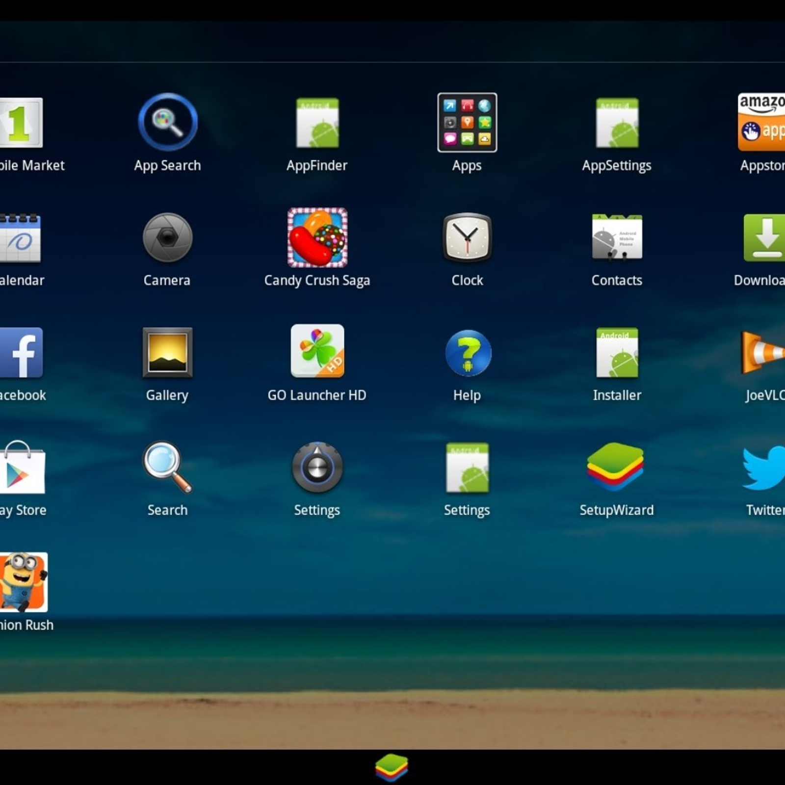
Task: Click the "Contacts" label text
Action: point(617,280)
